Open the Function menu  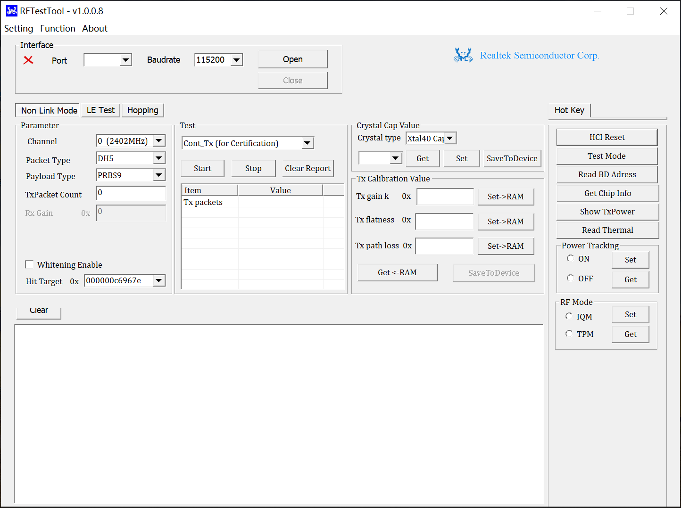pos(58,28)
